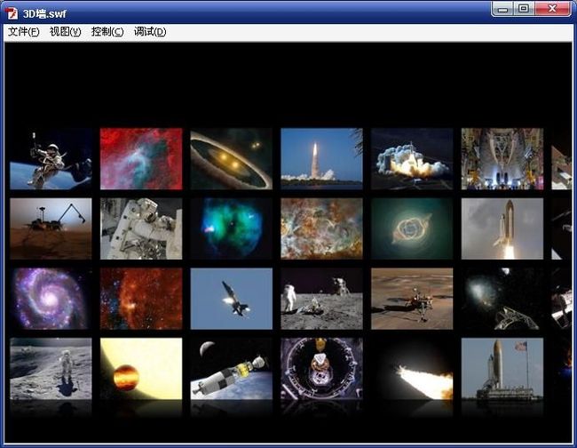Maximize the 3D墙.swf window
This screenshot has height=448, width=577.
[x=524, y=9]
